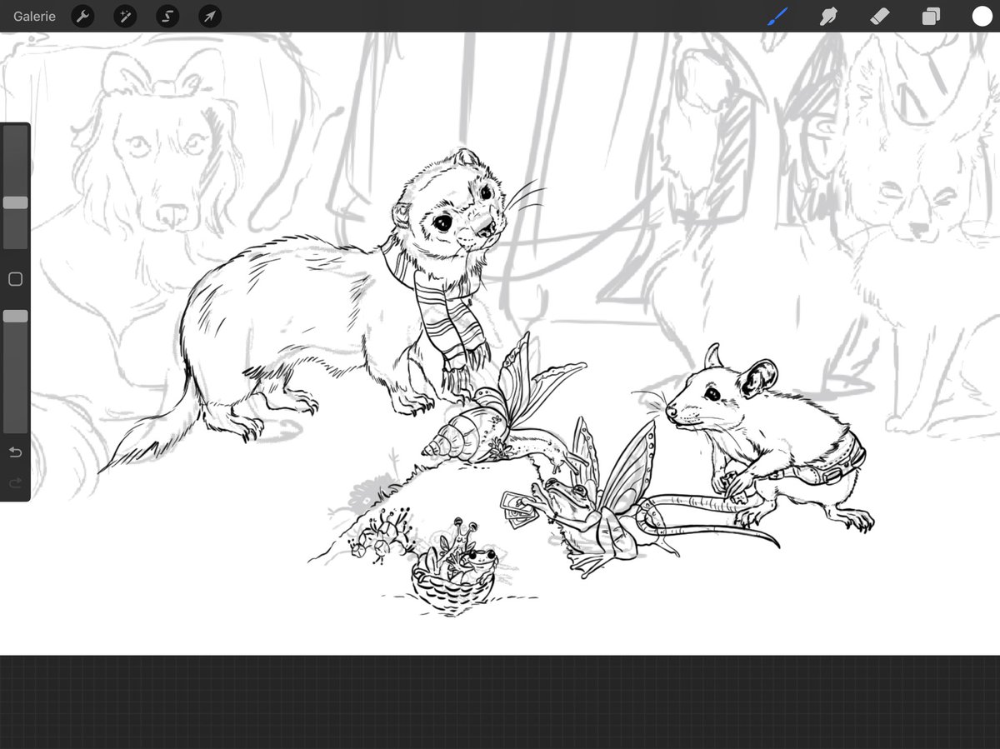Redo the last action
Image resolution: width=1000 pixels, height=749 pixels.
(x=15, y=483)
